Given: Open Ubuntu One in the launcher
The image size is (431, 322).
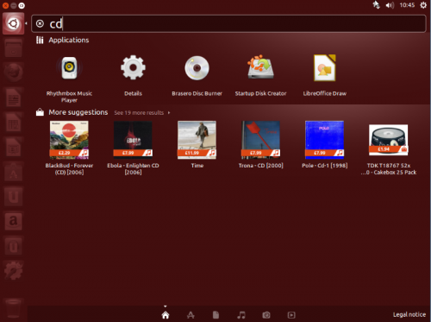Looking at the screenshot, I should [x=13, y=197].
